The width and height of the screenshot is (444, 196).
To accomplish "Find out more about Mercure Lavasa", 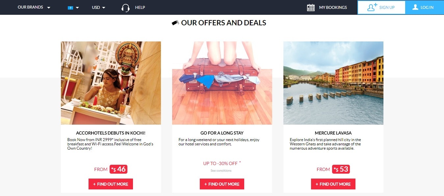I will [x=333, y=184].
